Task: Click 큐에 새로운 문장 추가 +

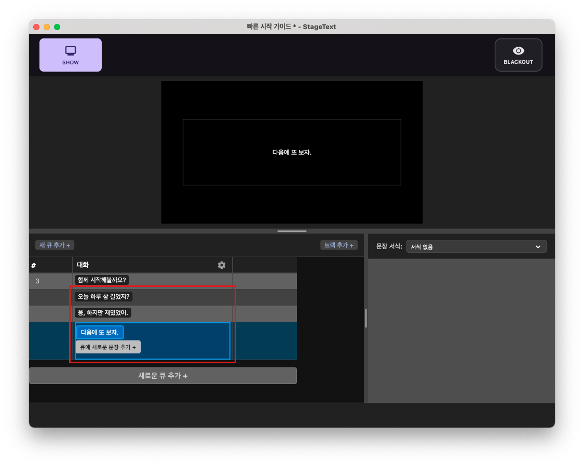Action: click(108, 347)
